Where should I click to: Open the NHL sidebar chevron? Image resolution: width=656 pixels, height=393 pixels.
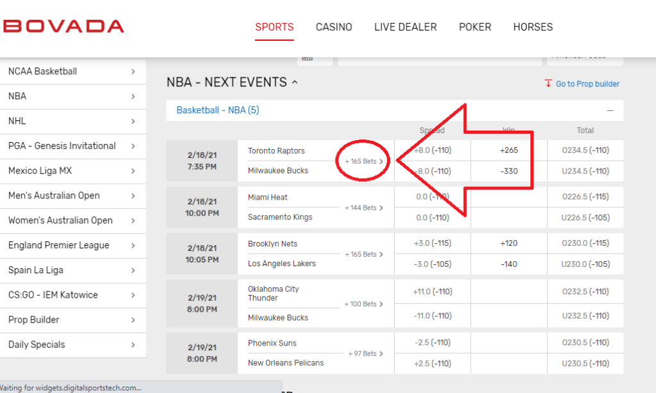(x=133, y=121)
